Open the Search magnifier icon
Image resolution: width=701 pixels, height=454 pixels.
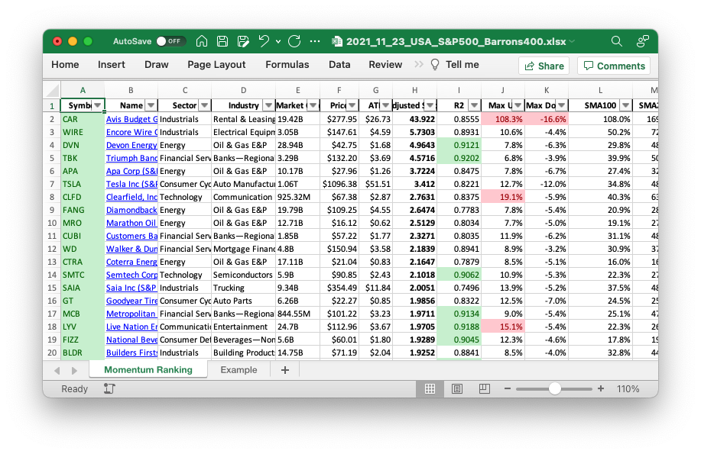616,41
